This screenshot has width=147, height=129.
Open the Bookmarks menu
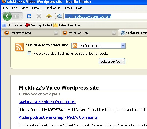click(53, 8)
